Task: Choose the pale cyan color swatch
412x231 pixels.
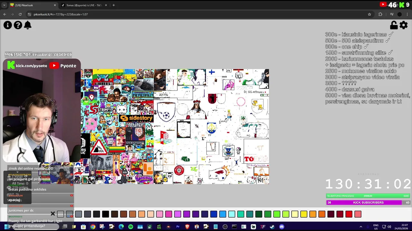Action: coord(232,214)
